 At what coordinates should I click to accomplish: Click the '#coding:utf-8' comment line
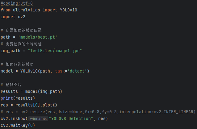coord(17,3)
